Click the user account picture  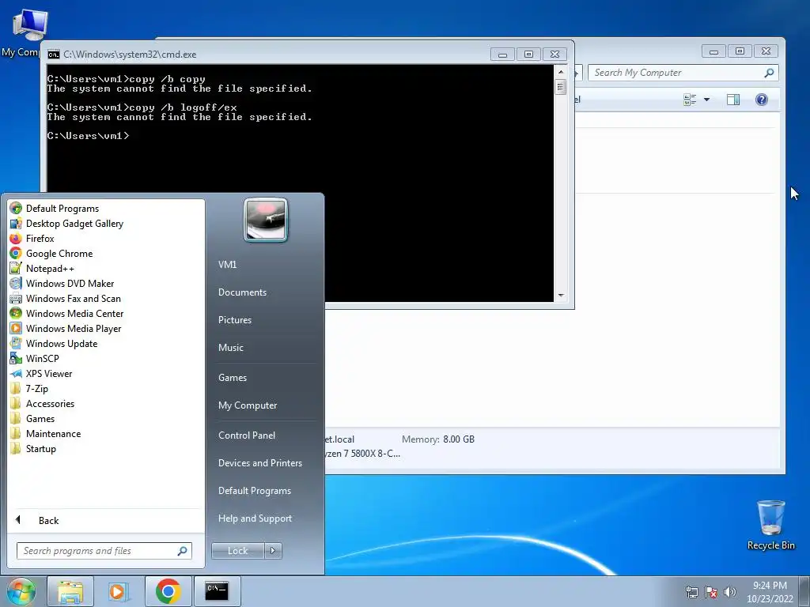click(x=266, y=221)
